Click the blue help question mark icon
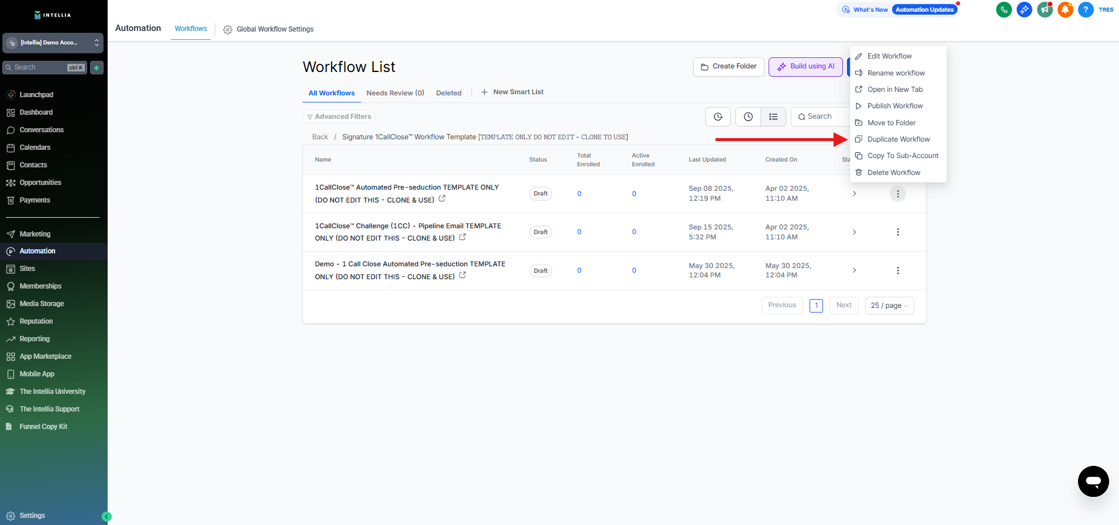Viewport: 1119px width, 525px height. click(x=1086, y=9)
